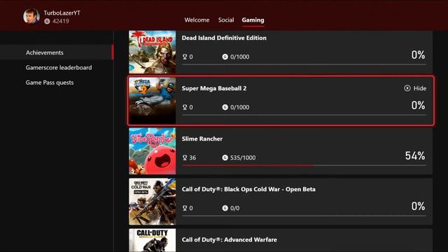Click the Slime Rancher title

click(202, 139)
